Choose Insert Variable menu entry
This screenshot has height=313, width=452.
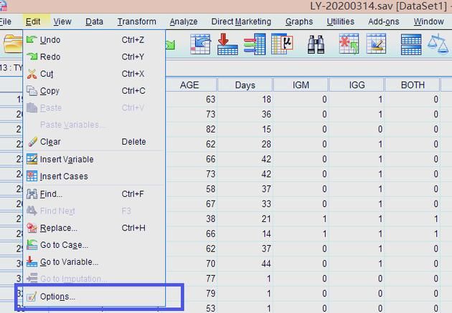pos(94,159)
